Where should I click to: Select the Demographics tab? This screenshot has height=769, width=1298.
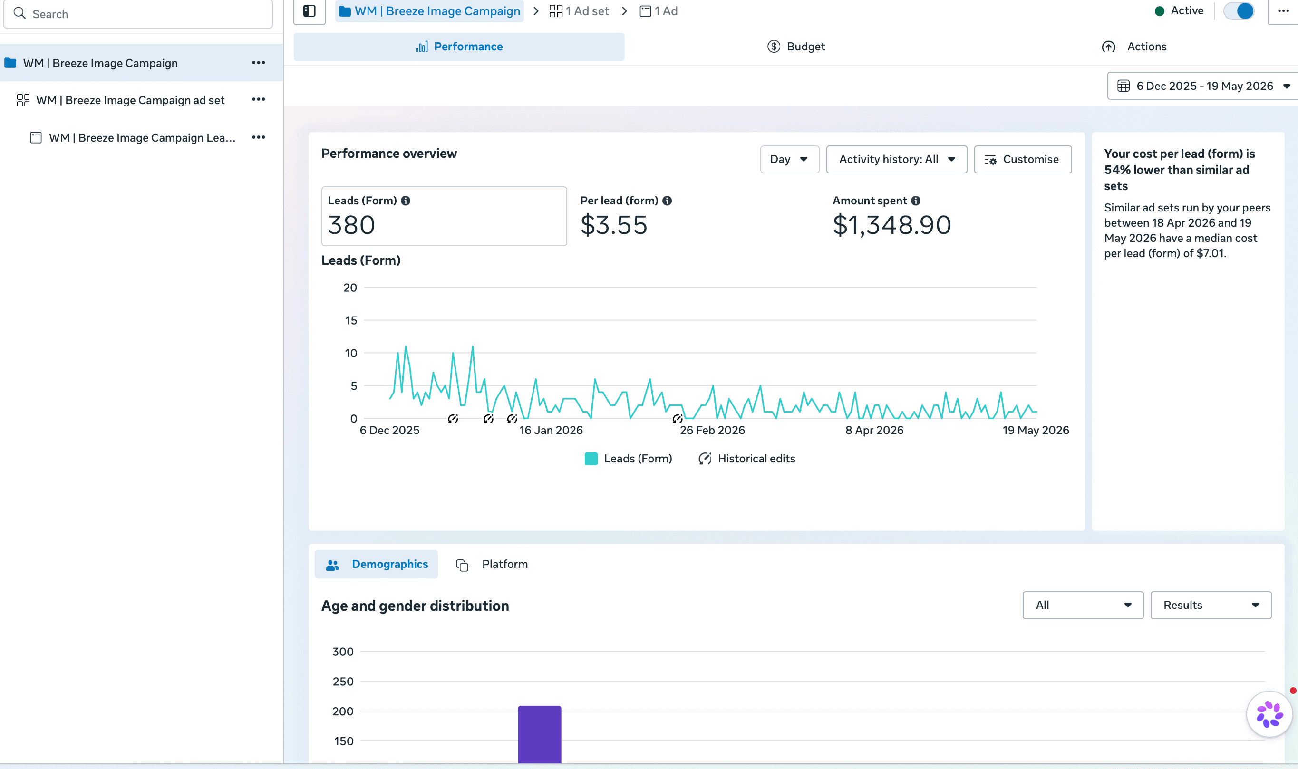(377, 564)
